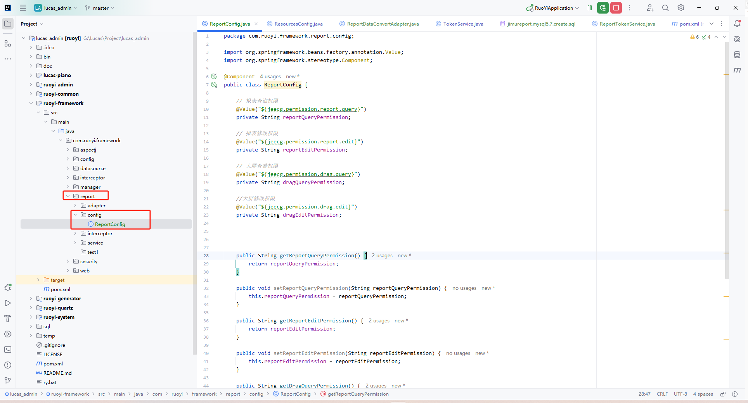
Task: Switch to ResourcesConfig.java tab
Action: coord(295,24)
